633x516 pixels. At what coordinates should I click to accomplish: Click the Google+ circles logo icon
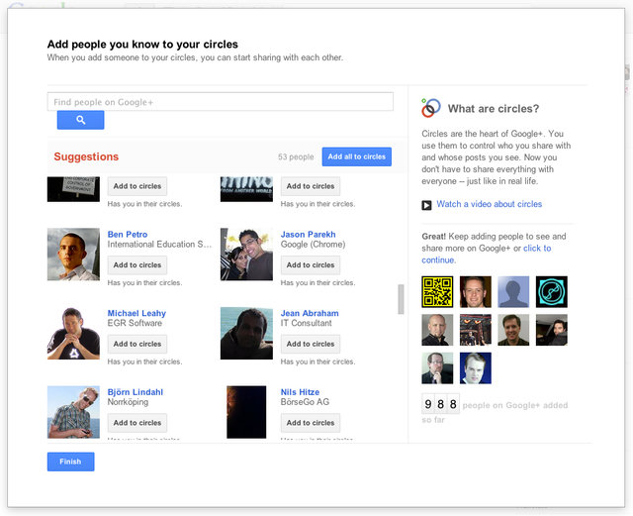click(x=431, y=108)
